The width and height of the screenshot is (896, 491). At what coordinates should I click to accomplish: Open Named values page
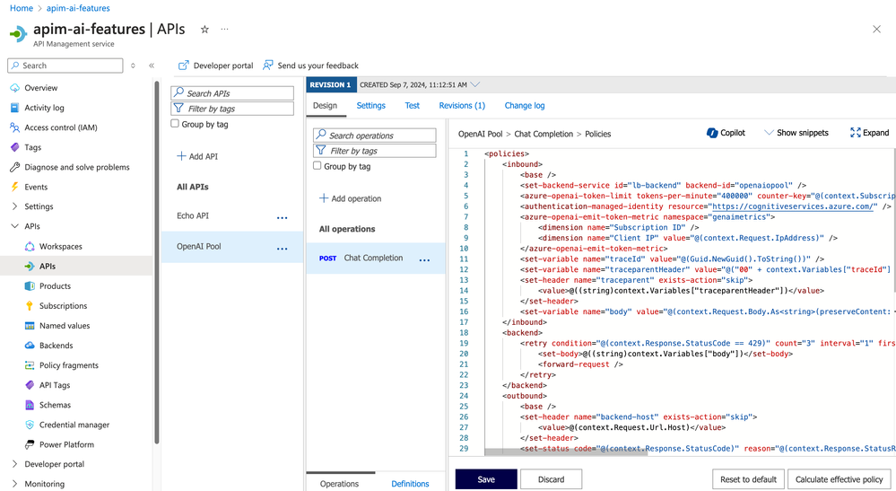coord(65,326)
